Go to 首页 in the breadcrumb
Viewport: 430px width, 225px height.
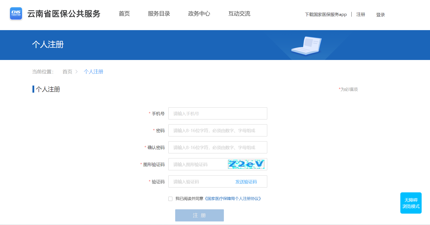coord(67,72)
